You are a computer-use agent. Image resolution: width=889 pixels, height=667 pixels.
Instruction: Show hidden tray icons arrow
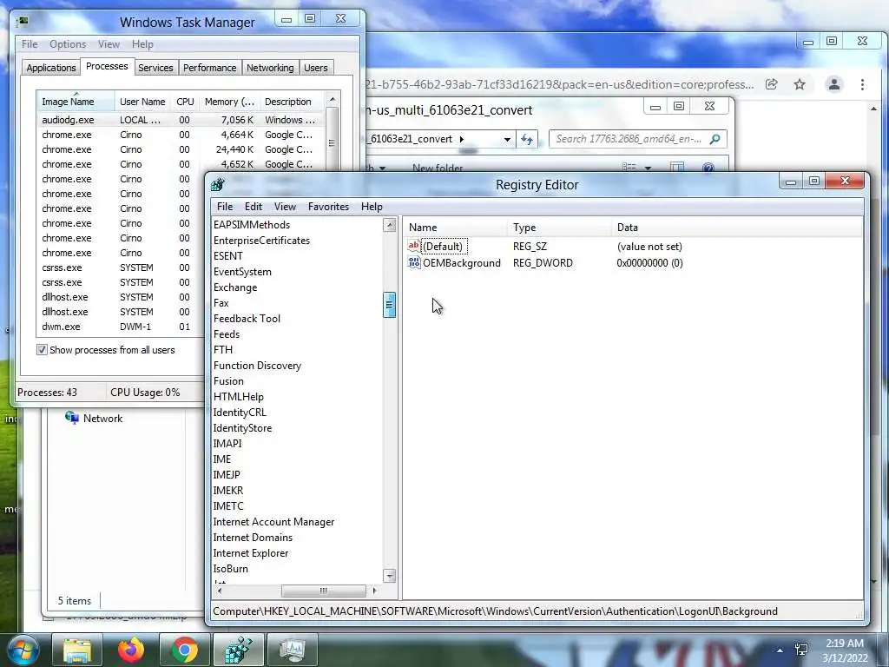[x=780, y=650]
